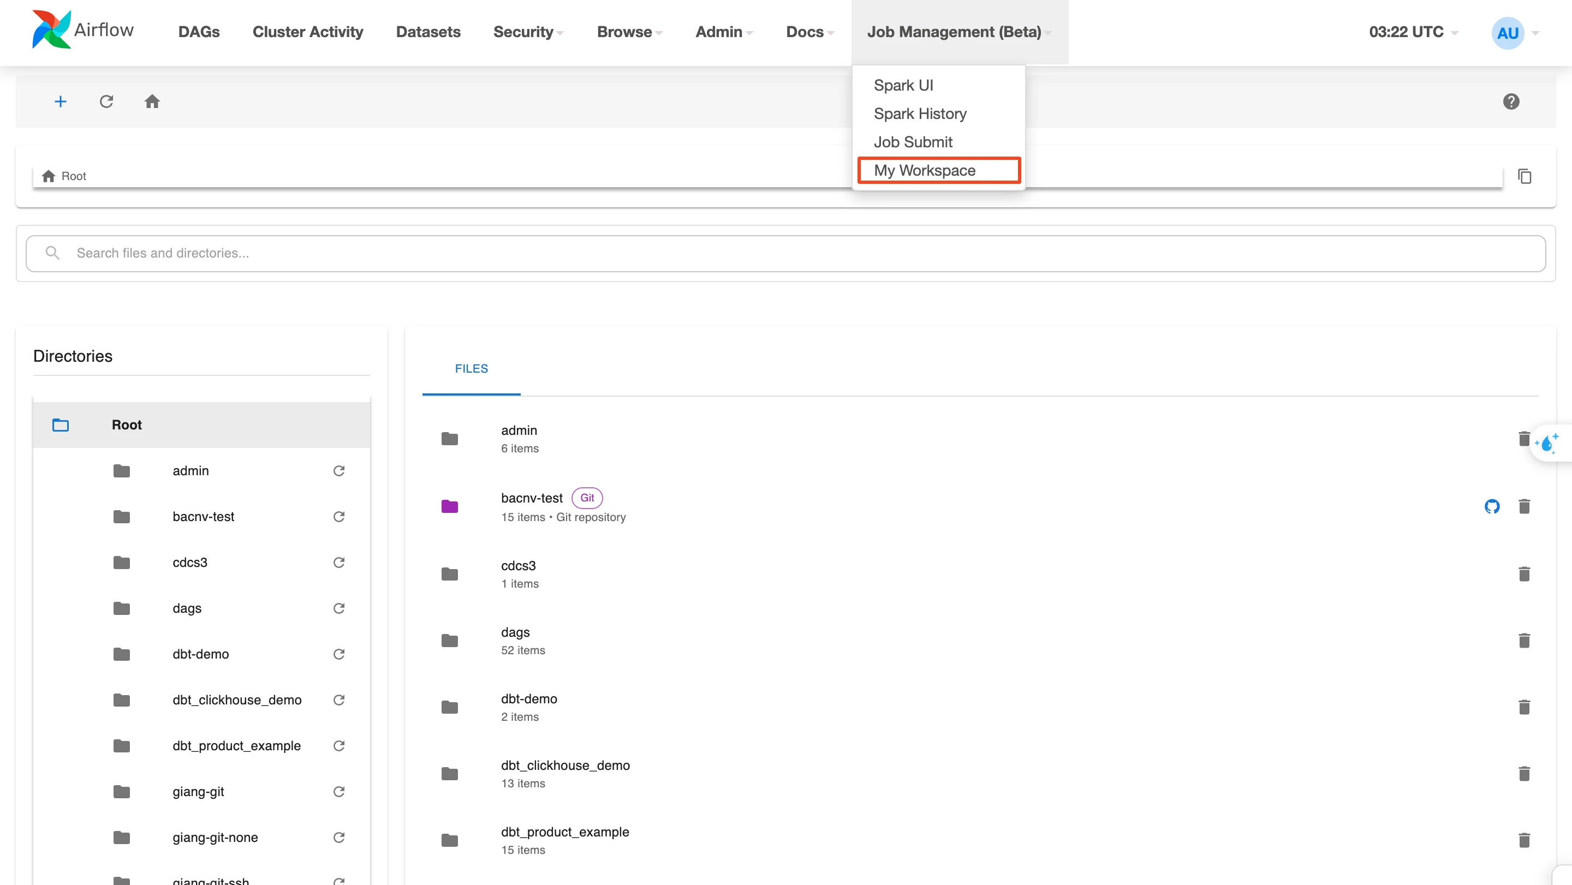Click the Airflow logo
The width and height of the screenshot is (1572, 885).
tap(83, 29)
